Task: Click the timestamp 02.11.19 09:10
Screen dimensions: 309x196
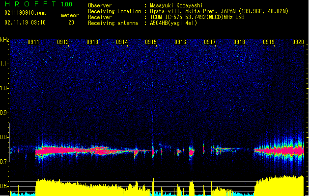Action: coord(25,23)
